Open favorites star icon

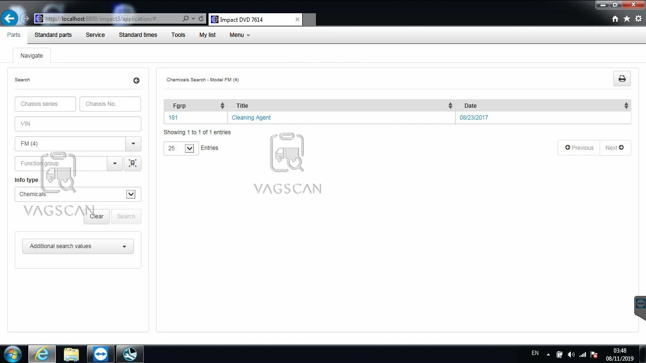(x=627, y=19)
